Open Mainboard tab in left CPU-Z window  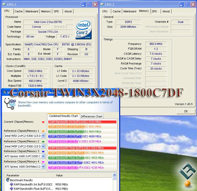tap(32, 11)
